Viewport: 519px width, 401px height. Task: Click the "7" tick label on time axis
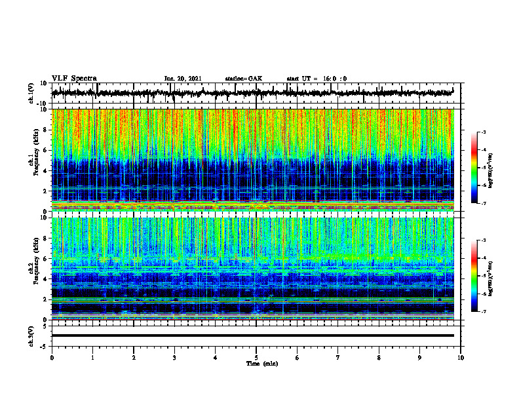pos(338,358)
